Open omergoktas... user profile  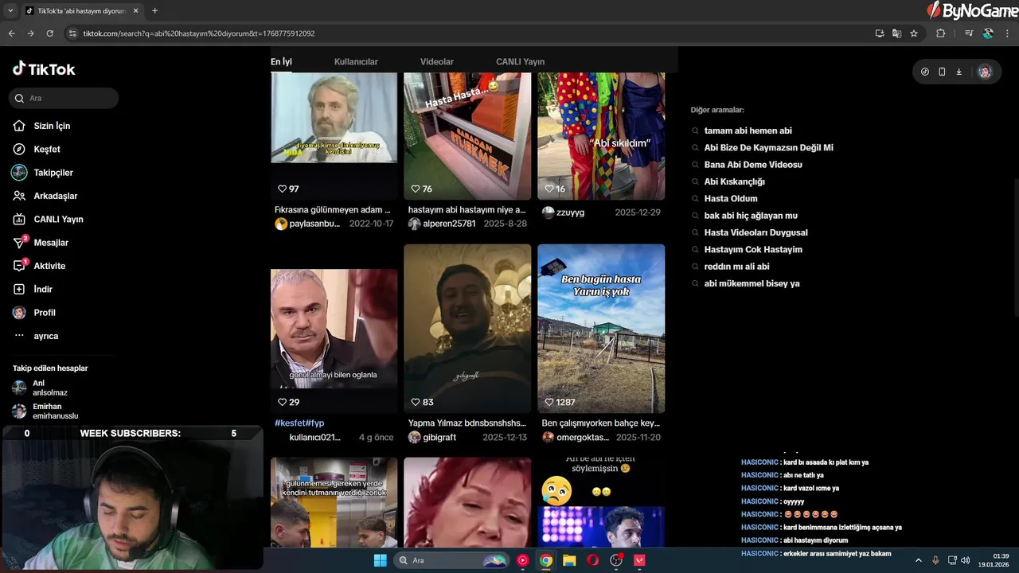pyautogui.click(x=576, y=437)
